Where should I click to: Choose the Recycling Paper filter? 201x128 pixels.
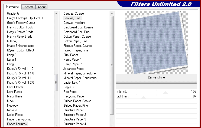[74, 97]
